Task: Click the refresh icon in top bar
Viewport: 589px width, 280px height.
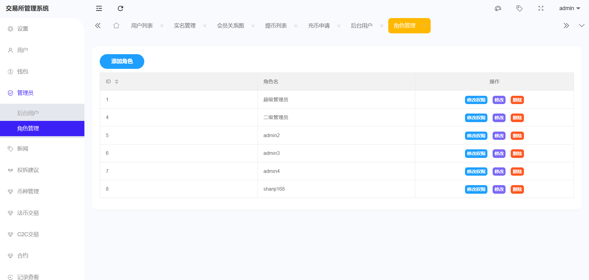Action: pos(120,9)
